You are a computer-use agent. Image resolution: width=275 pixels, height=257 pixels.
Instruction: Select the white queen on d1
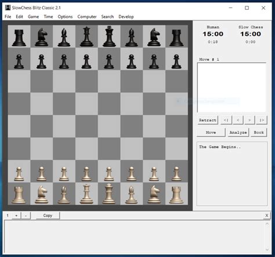coord(86,194)
